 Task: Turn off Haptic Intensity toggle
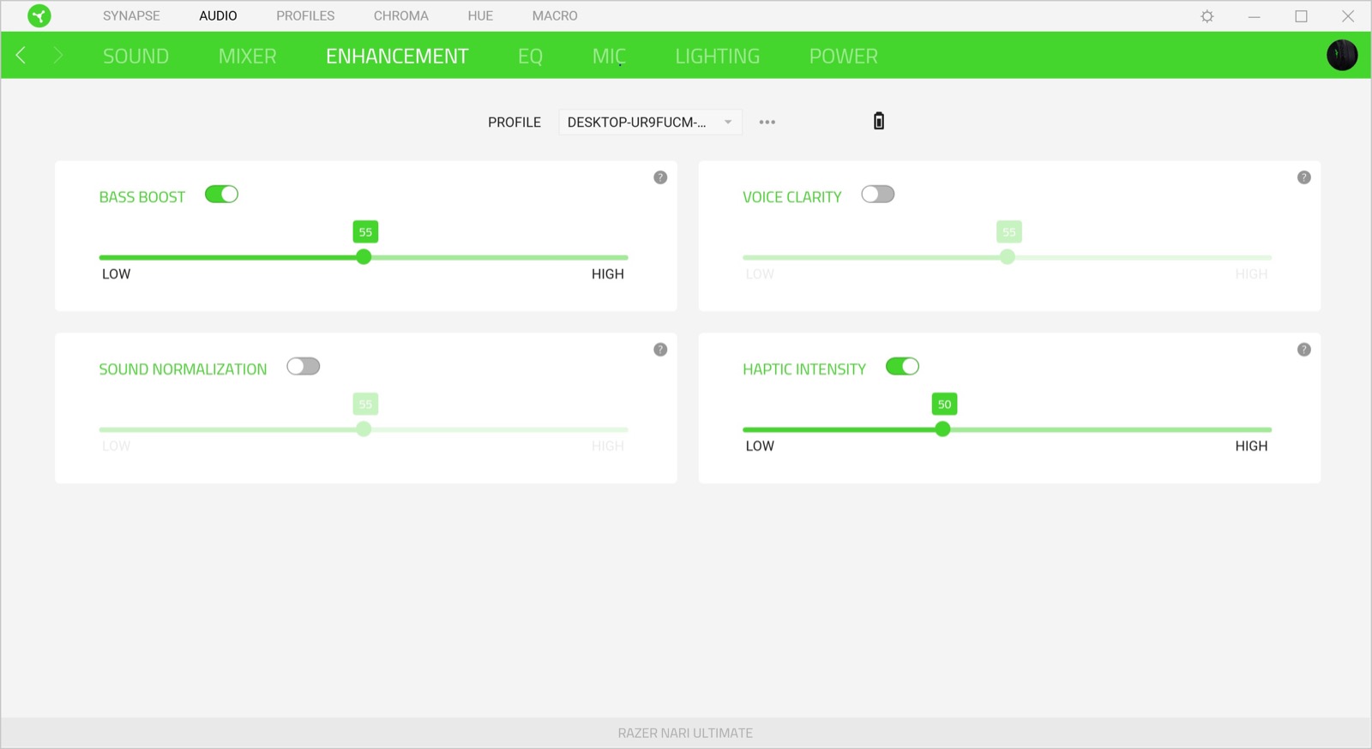click(902, 367)
